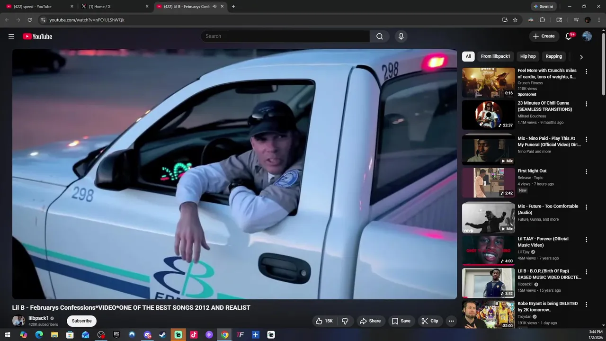Open options for Crunch Fitness ad

586,72
